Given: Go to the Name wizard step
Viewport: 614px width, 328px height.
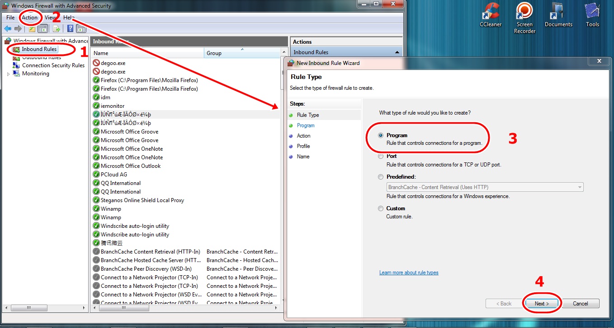Looking at the screenshot, I should (303, 157).
